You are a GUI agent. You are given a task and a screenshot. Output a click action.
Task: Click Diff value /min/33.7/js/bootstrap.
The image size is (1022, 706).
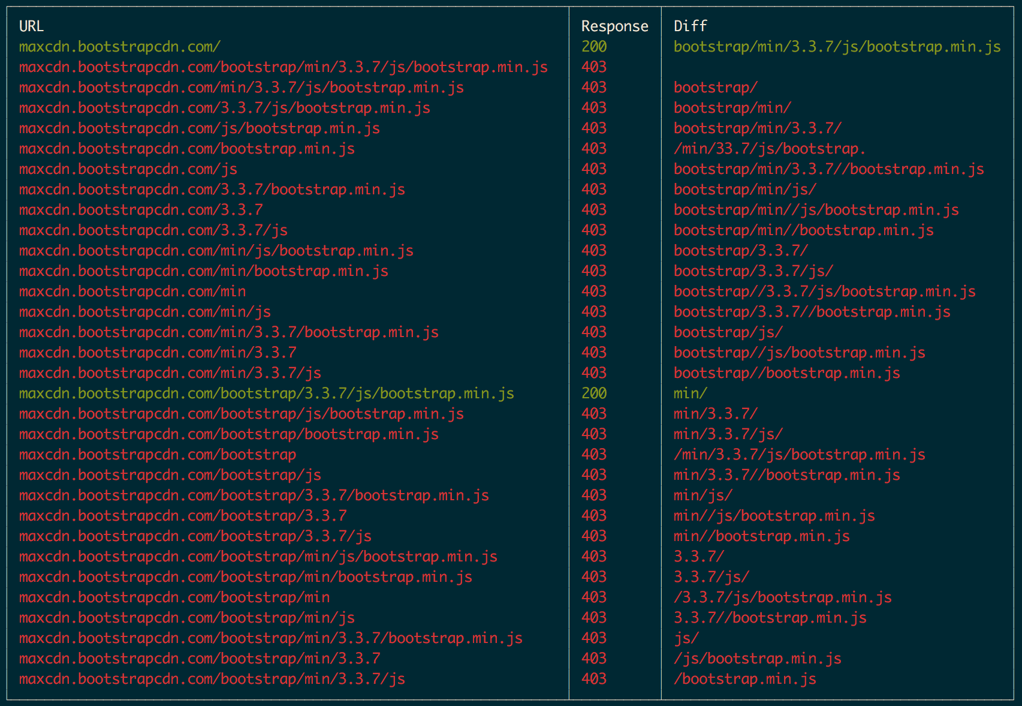tap(770, 149)
